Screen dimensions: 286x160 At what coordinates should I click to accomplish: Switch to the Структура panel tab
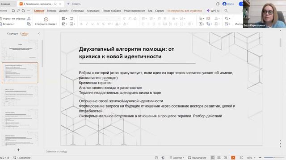13,34
